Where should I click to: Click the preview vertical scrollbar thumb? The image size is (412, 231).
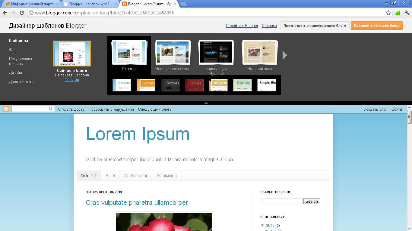409,117
